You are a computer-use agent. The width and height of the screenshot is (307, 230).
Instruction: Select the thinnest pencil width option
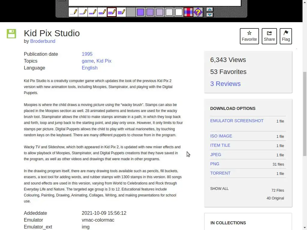(73, 12)
